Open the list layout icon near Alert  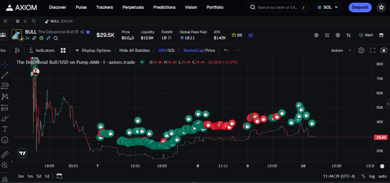327,35
